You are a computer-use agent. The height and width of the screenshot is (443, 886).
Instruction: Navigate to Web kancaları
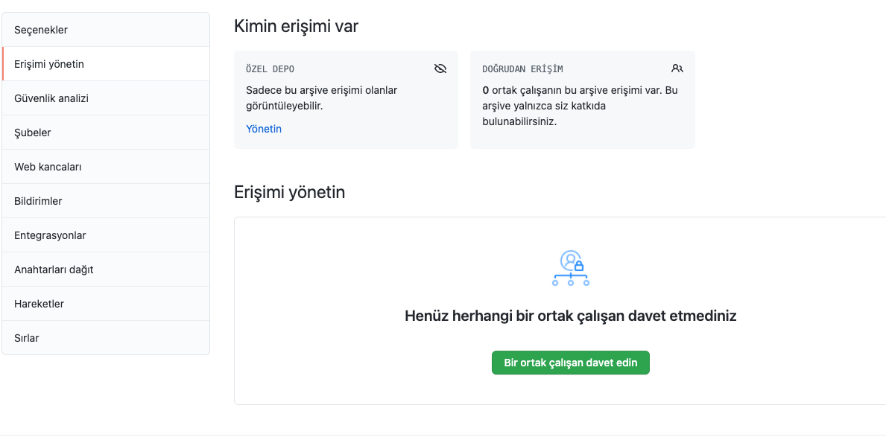(x=48, y=167)
